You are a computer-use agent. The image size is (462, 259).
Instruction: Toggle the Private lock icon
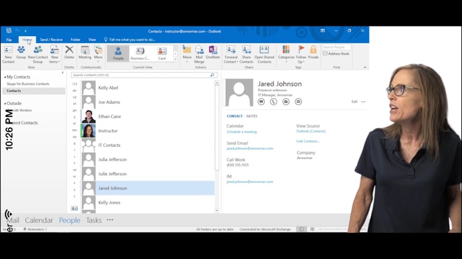(313, 52)
